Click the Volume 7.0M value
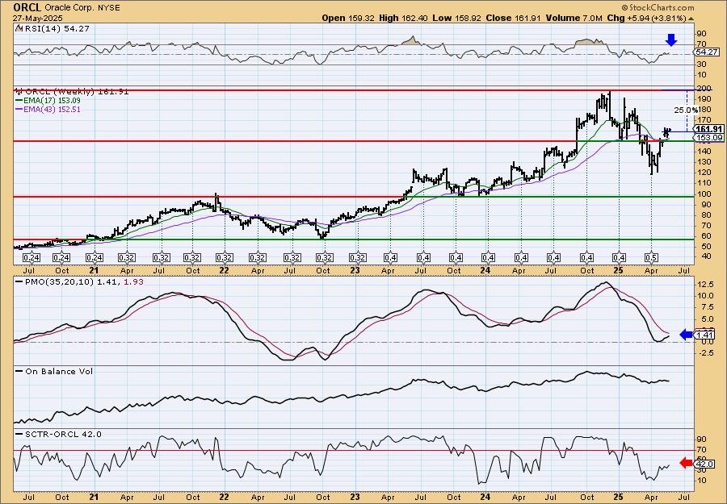 pyautogui.click(x=574, y=18)
